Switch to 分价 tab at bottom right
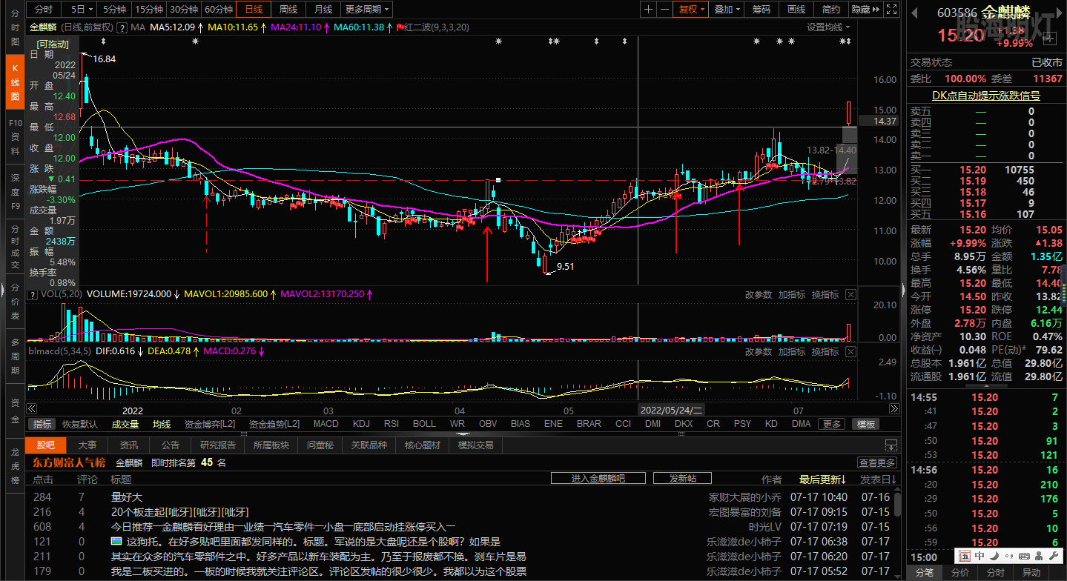 tap(959, 572)
